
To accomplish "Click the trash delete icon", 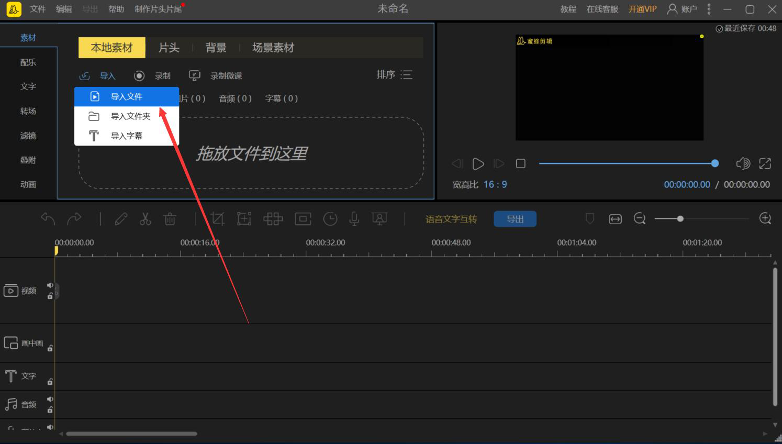I will (x=170, y=219).
